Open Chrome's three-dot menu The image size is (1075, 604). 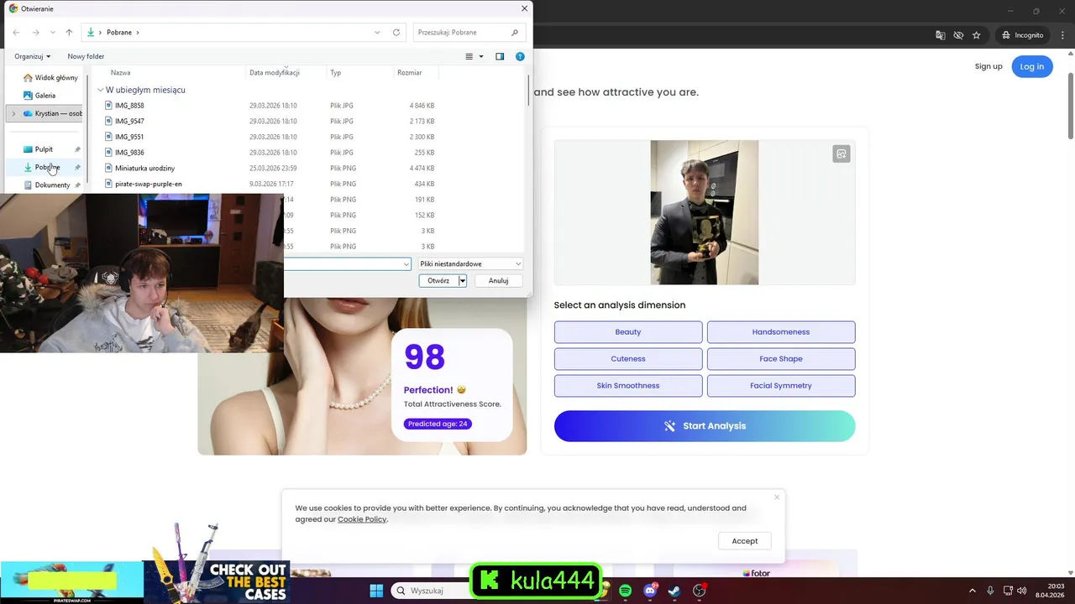pyautogui.click(x=1062, y=35)
